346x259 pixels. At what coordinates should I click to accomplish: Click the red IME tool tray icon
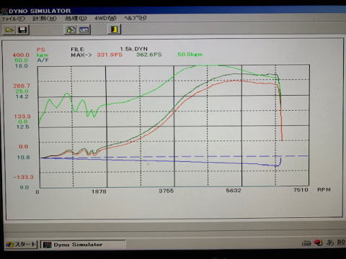click(319, 242)
